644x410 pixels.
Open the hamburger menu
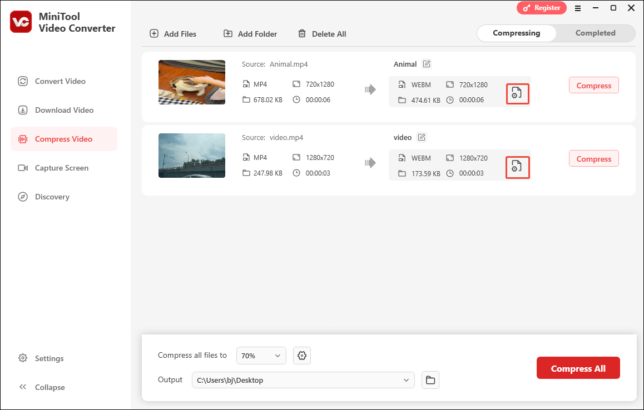pos(578,8)
